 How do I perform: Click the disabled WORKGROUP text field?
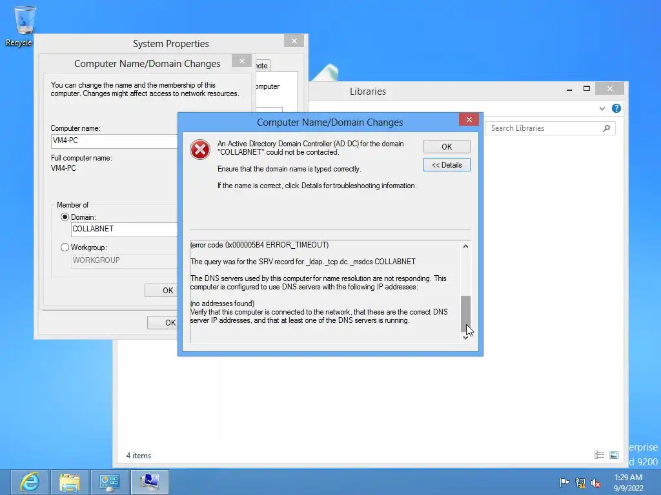[x=125, y=260]
